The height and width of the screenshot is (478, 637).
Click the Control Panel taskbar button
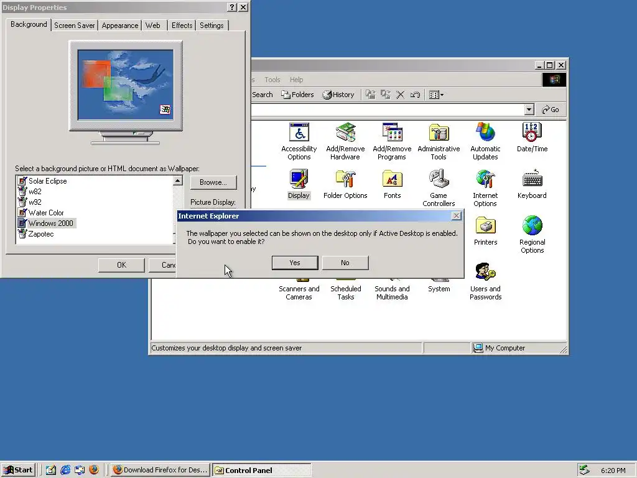[x=262, y=471]
